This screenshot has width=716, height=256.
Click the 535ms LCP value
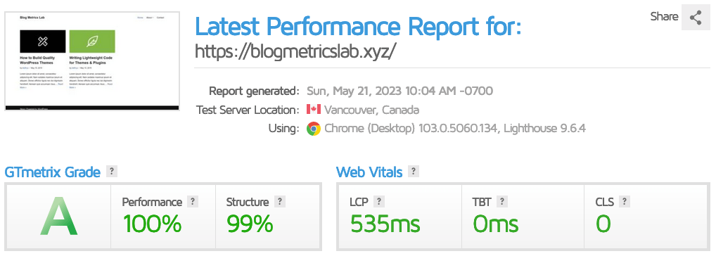click(x=385, y=224)
